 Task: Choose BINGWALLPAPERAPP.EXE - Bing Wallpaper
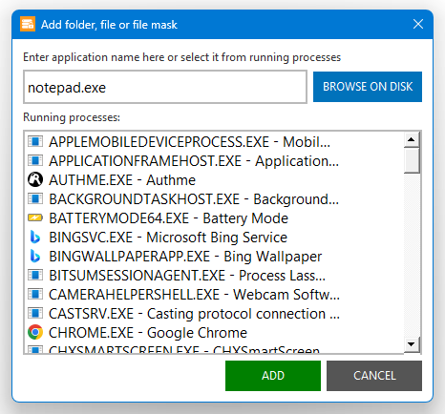coord(214,256)
